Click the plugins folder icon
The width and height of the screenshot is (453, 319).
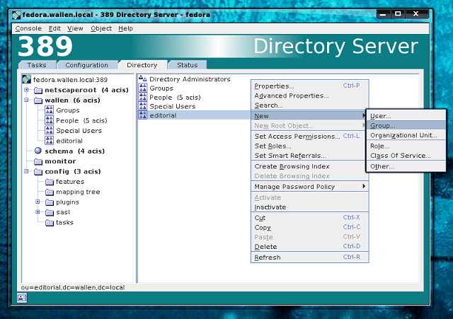[50, 202]
